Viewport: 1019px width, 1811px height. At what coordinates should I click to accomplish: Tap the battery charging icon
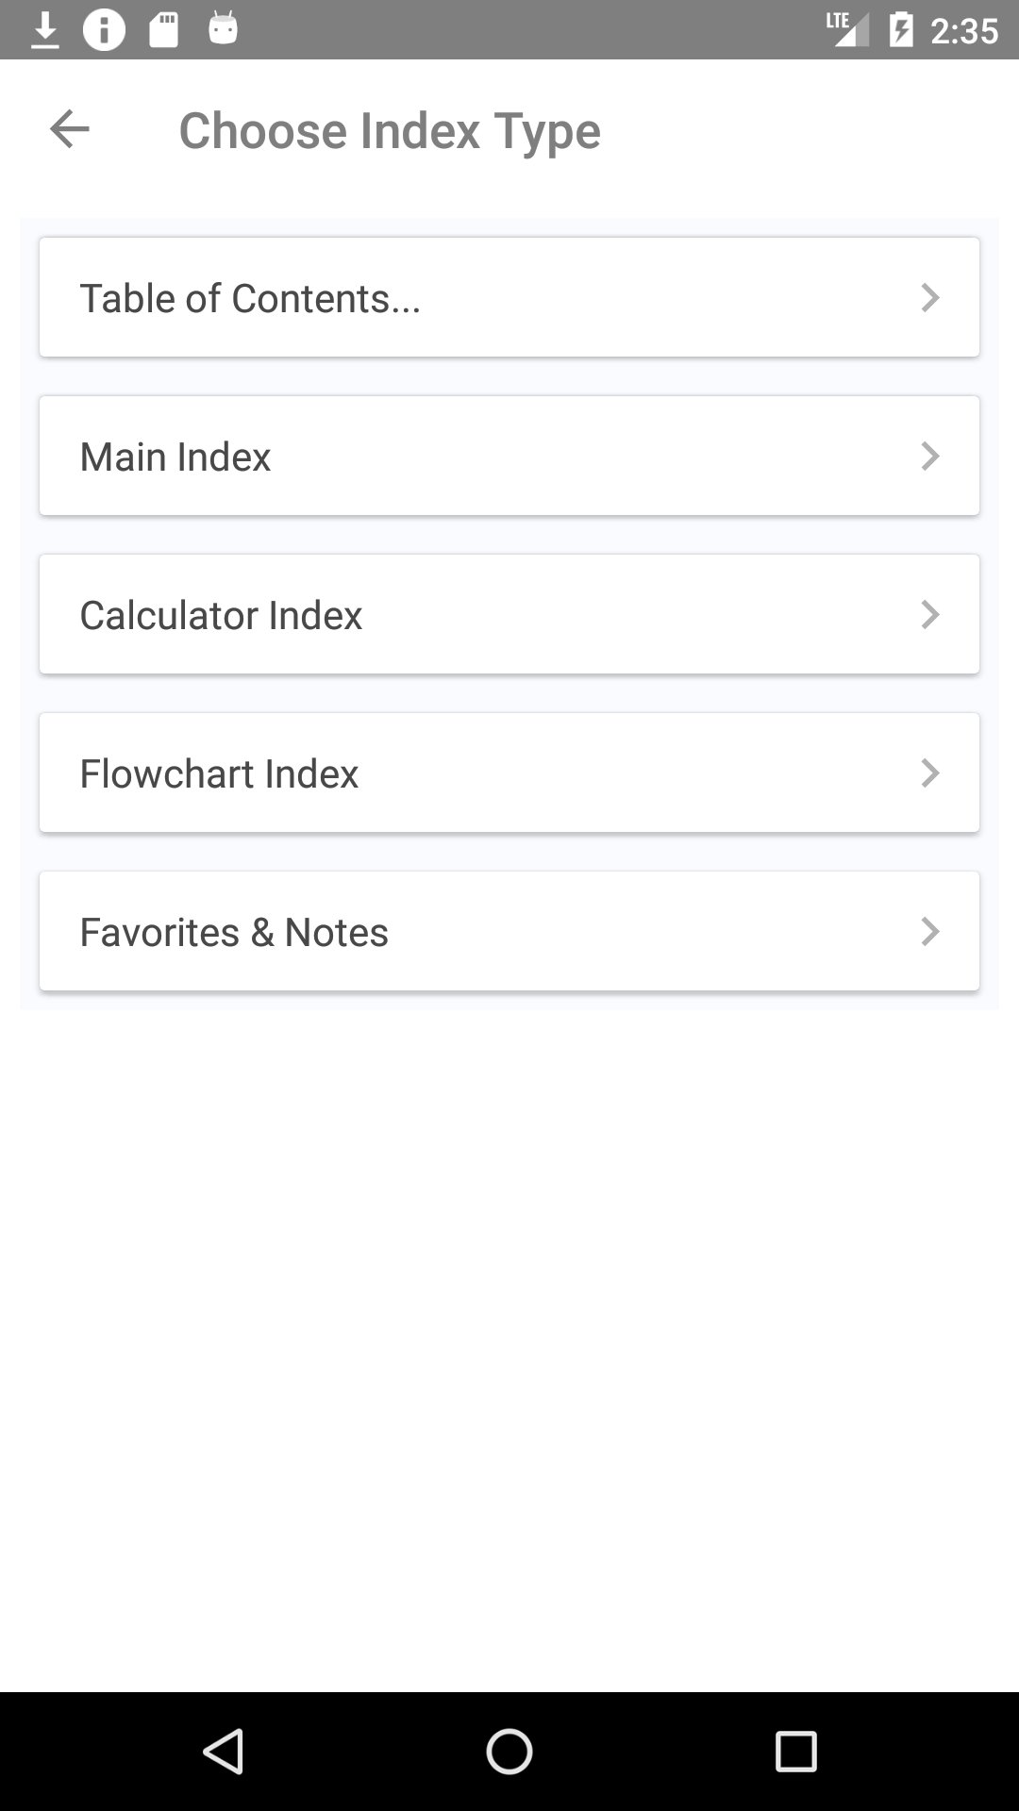(x=901, y=30)
